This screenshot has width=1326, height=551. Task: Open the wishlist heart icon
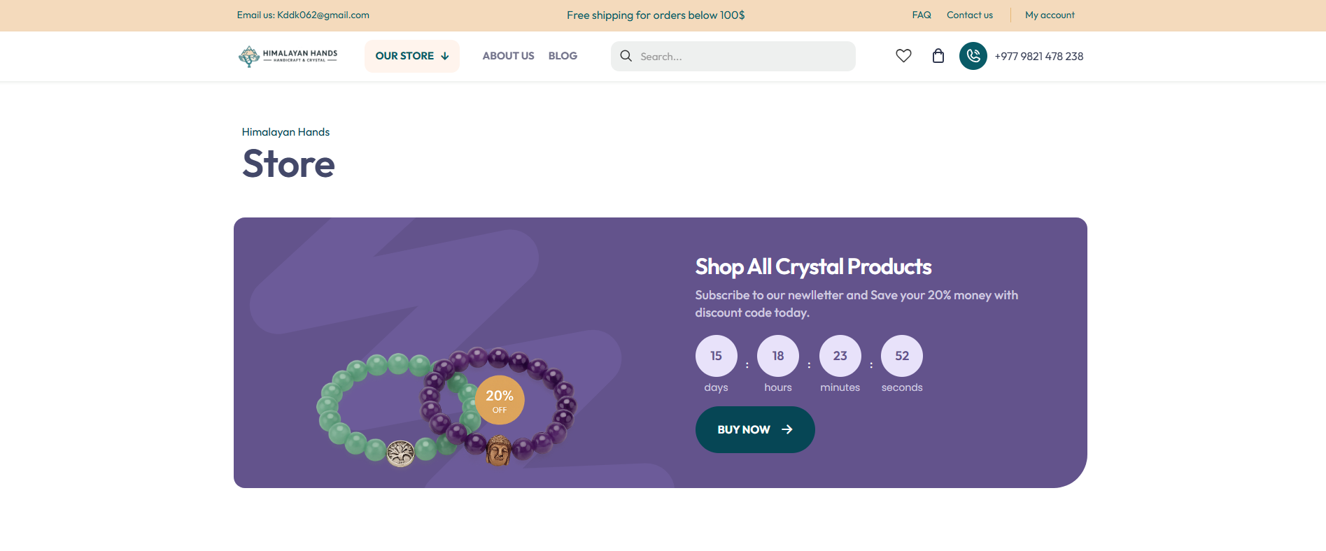[x=903, y=56]
